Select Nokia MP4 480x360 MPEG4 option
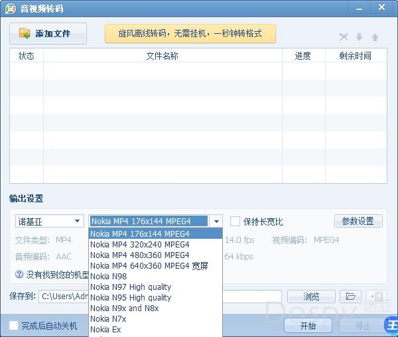Image resolution: width=398 pixels, height=337 pixels. tap(155, 255)
